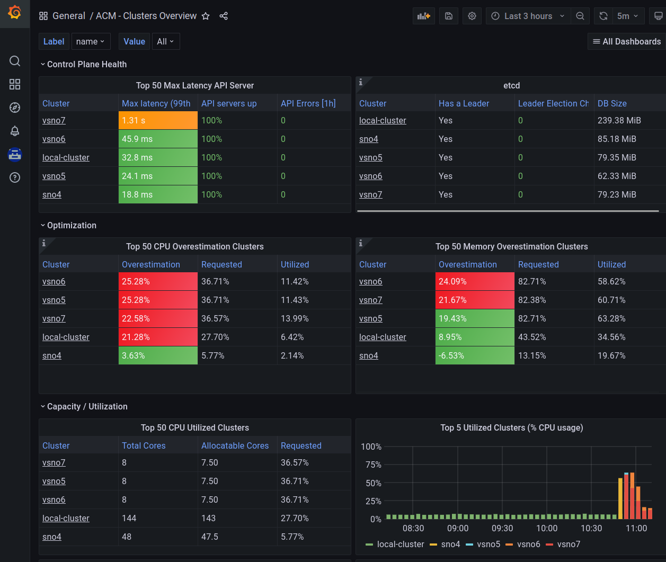This screenshot has width=666, height=562.
Task: Open the search icon in sidebar
Action: tap(15, 61)
